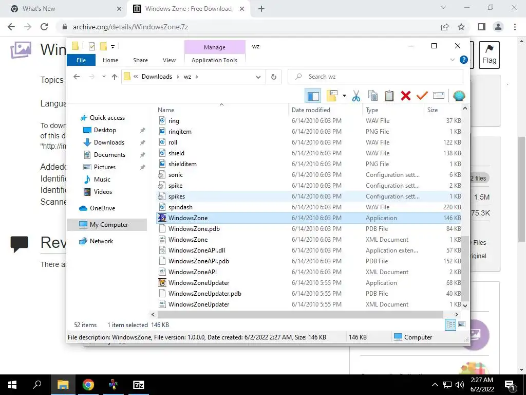526x395 pixels.
Task: Click the envelope email toolbar icon
Action: (439, 96)
